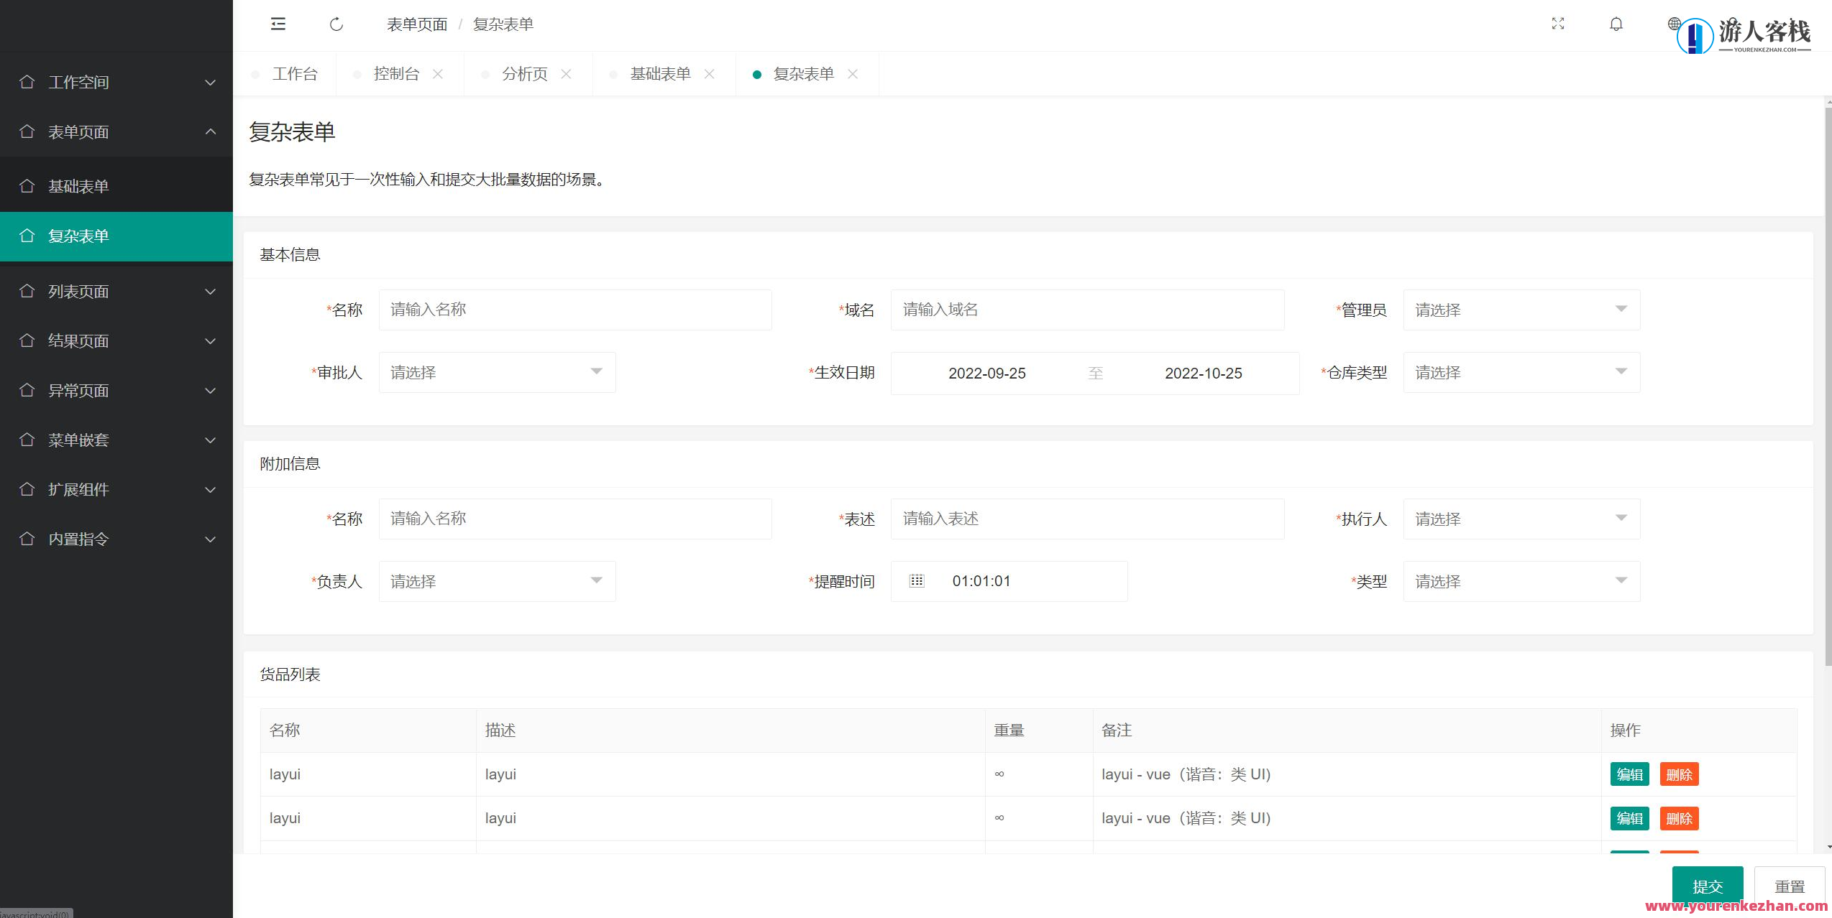This screenshot has height=918, width=1832.
Task: Open the 仓库类型 selection dropdown
Action: pos(1520,372)
